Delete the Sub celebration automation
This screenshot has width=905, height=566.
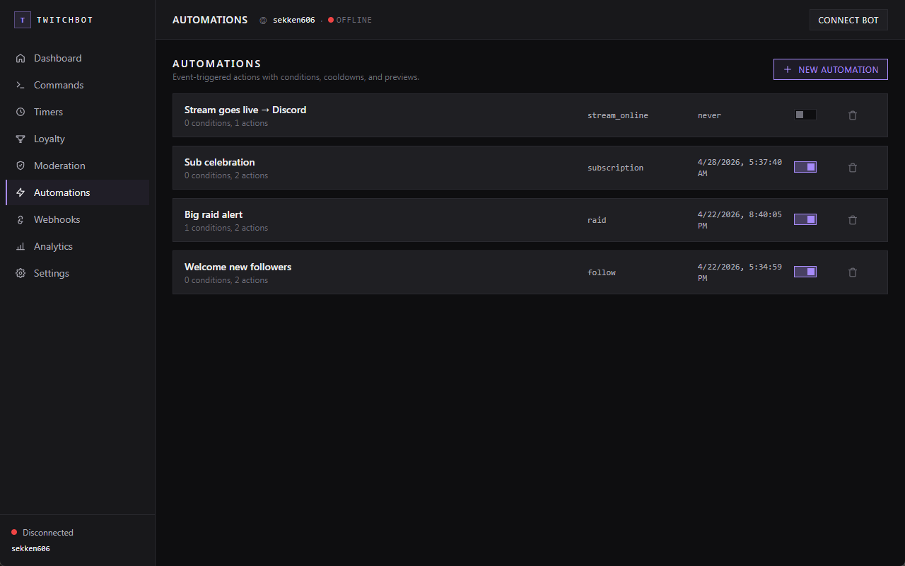[853, 168]
